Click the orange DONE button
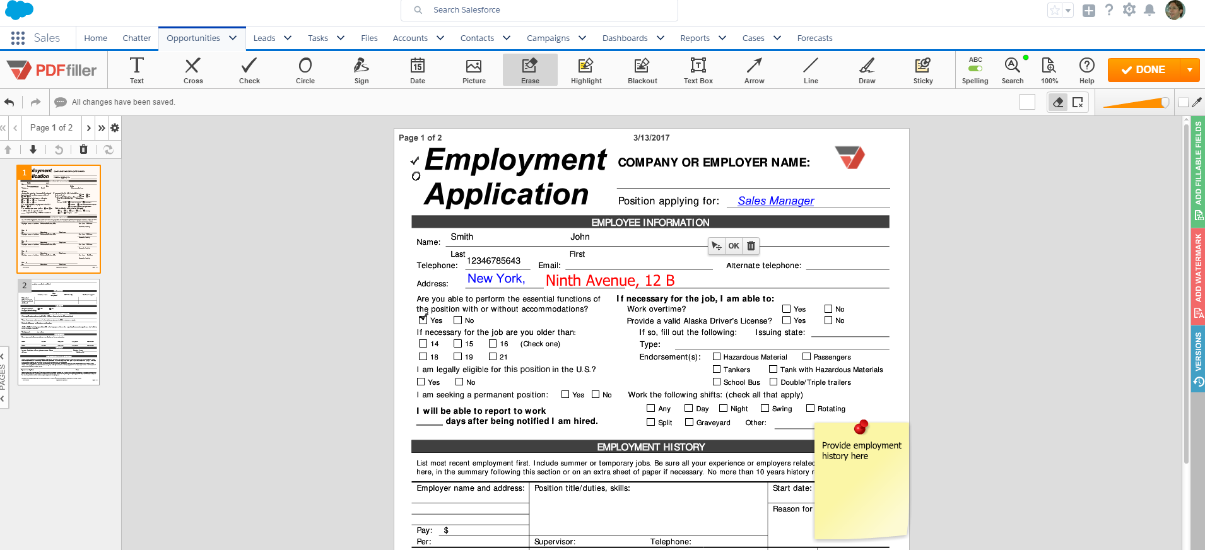This screenshot has width=1205, height=550. (1144, 69)
